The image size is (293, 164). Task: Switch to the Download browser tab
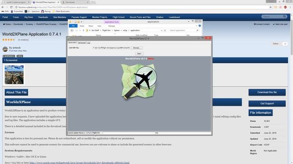pyautogui.click(x=75, y=2)
